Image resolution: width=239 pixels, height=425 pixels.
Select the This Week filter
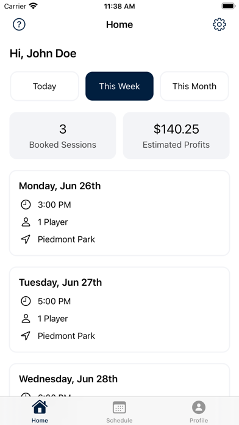point(120,86)
